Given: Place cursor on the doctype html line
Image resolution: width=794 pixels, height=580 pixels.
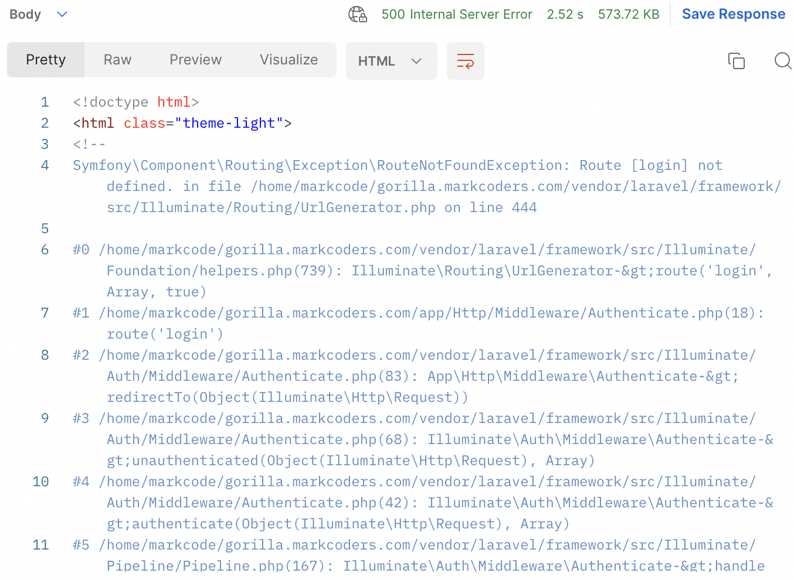Looking at the screenshot, I should click(x=135, y=102).
